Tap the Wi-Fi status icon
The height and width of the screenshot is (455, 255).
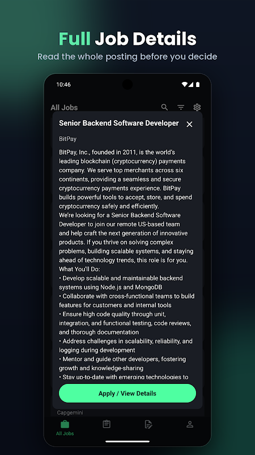pyautogui.click(x=185, y=84)
